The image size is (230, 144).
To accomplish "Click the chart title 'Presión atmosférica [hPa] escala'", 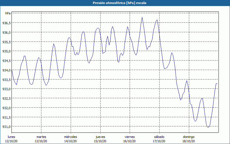I will [119, 3].
